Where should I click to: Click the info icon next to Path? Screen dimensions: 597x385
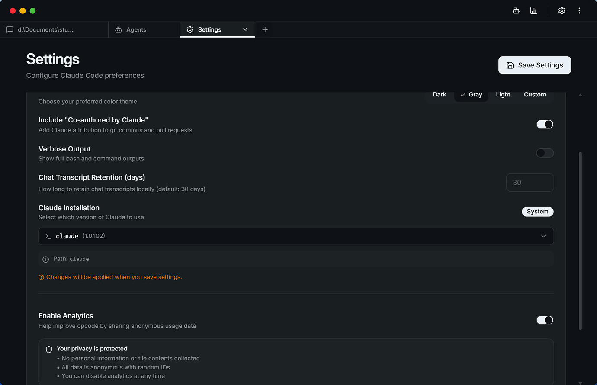click(x=46, y=260)
